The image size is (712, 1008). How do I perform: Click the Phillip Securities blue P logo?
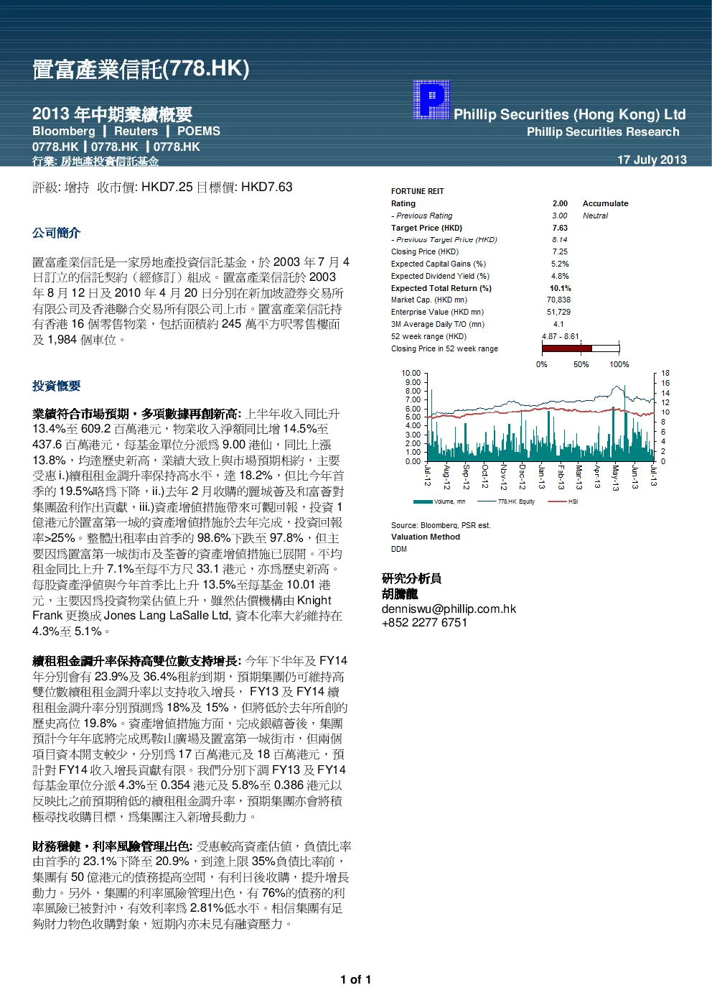431,100
